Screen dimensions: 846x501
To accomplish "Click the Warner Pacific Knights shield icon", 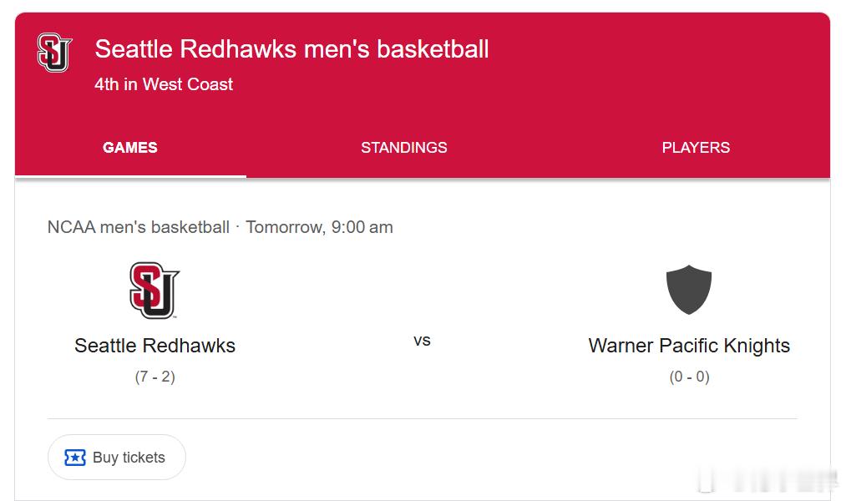I will coord(689,290).
